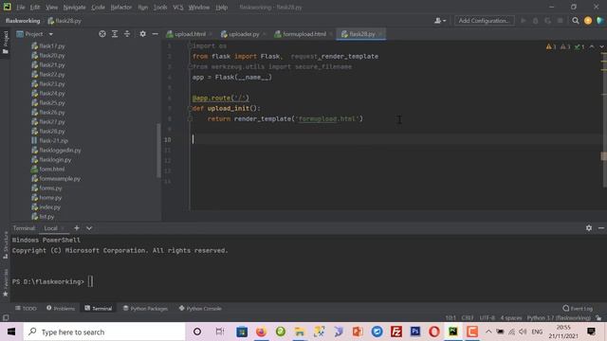Viewport: 607px width, 341px height.
Task: Click Structure vertical tool window tab
Action: [x=5, y=245]
